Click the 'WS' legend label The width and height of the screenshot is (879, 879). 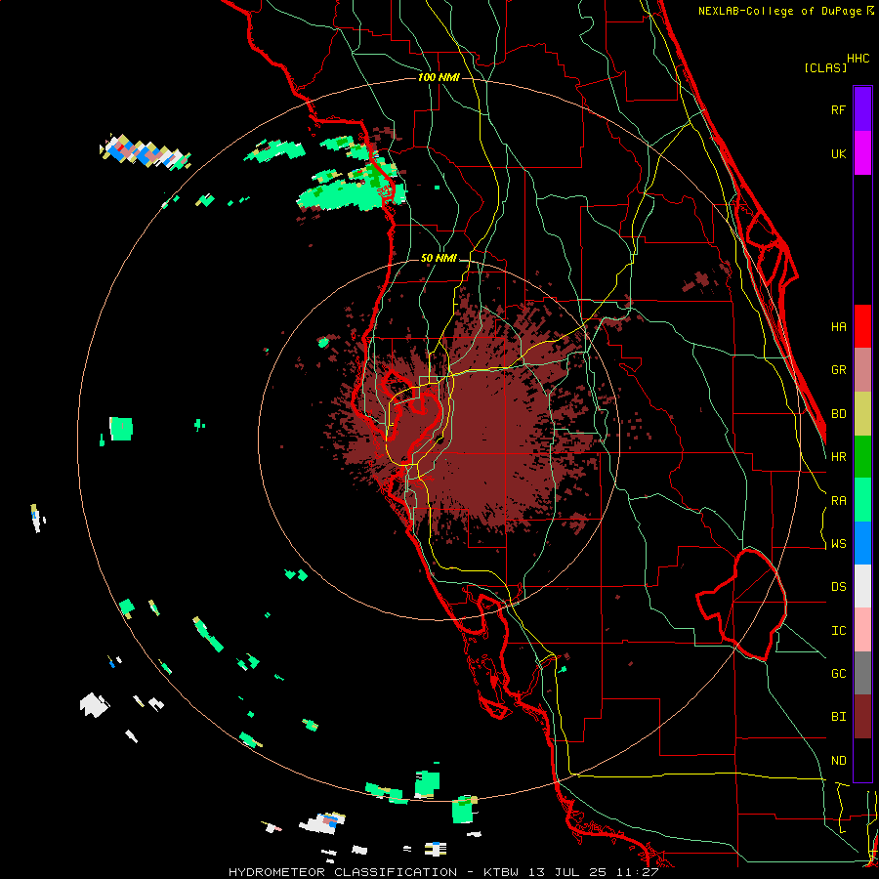(x=839, y=544)
